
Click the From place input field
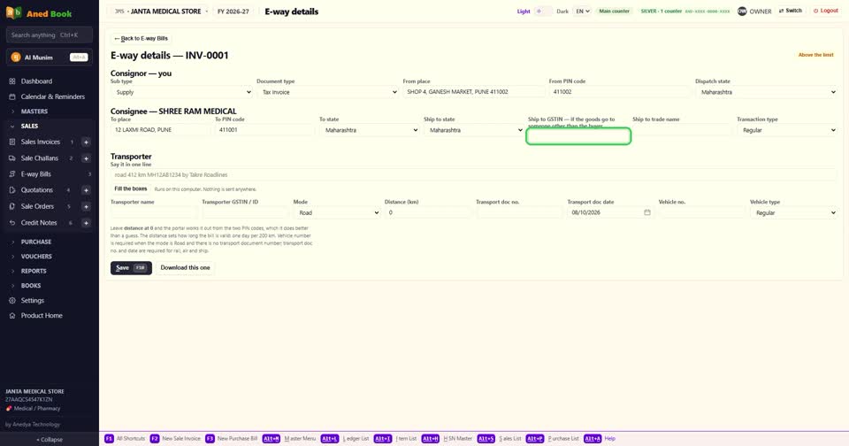pos(474,92)
